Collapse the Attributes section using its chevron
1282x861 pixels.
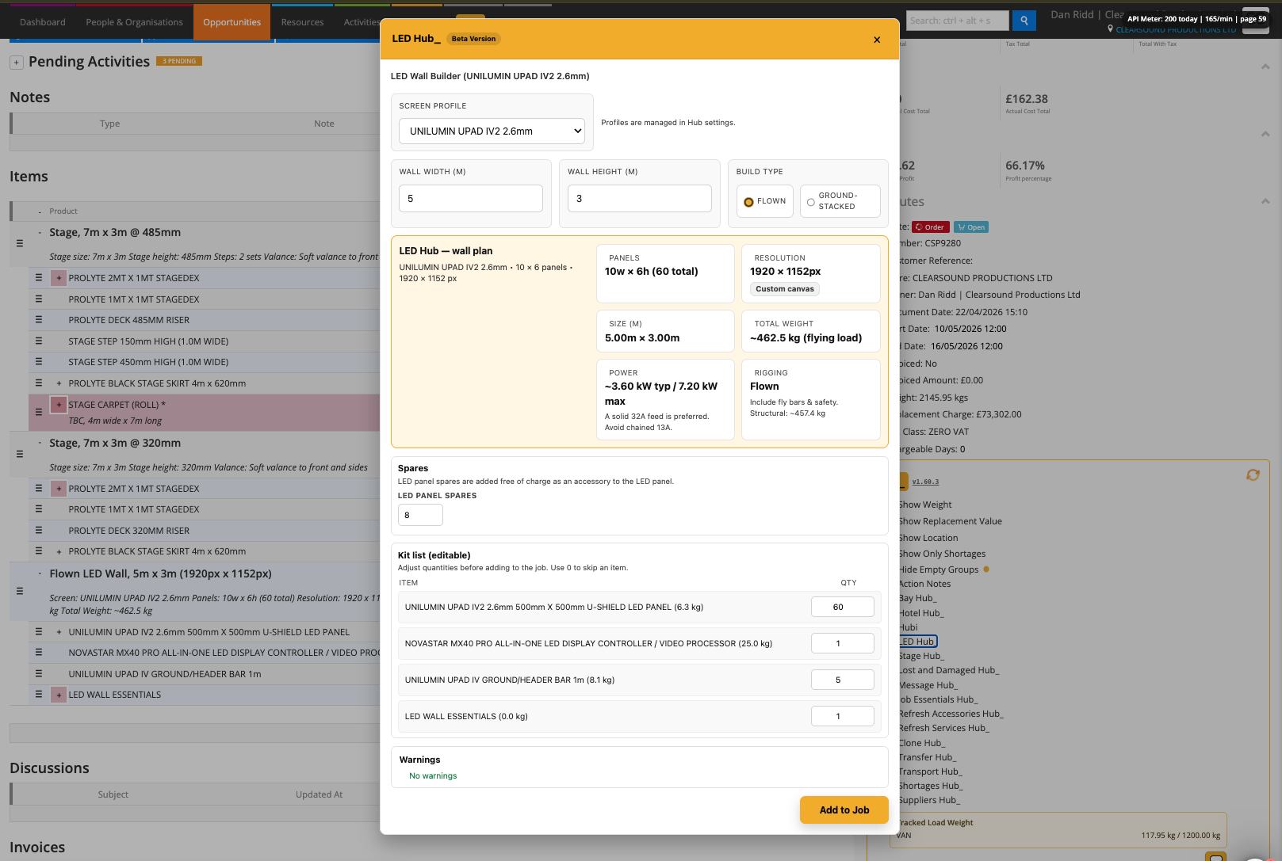(1265, 201)
